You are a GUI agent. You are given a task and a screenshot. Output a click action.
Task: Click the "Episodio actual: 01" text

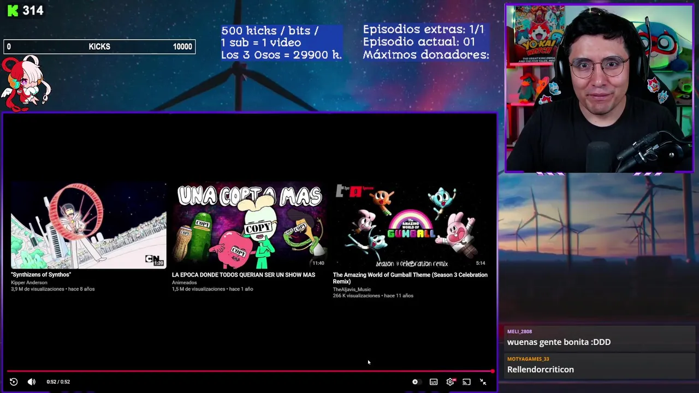point(419,42)
